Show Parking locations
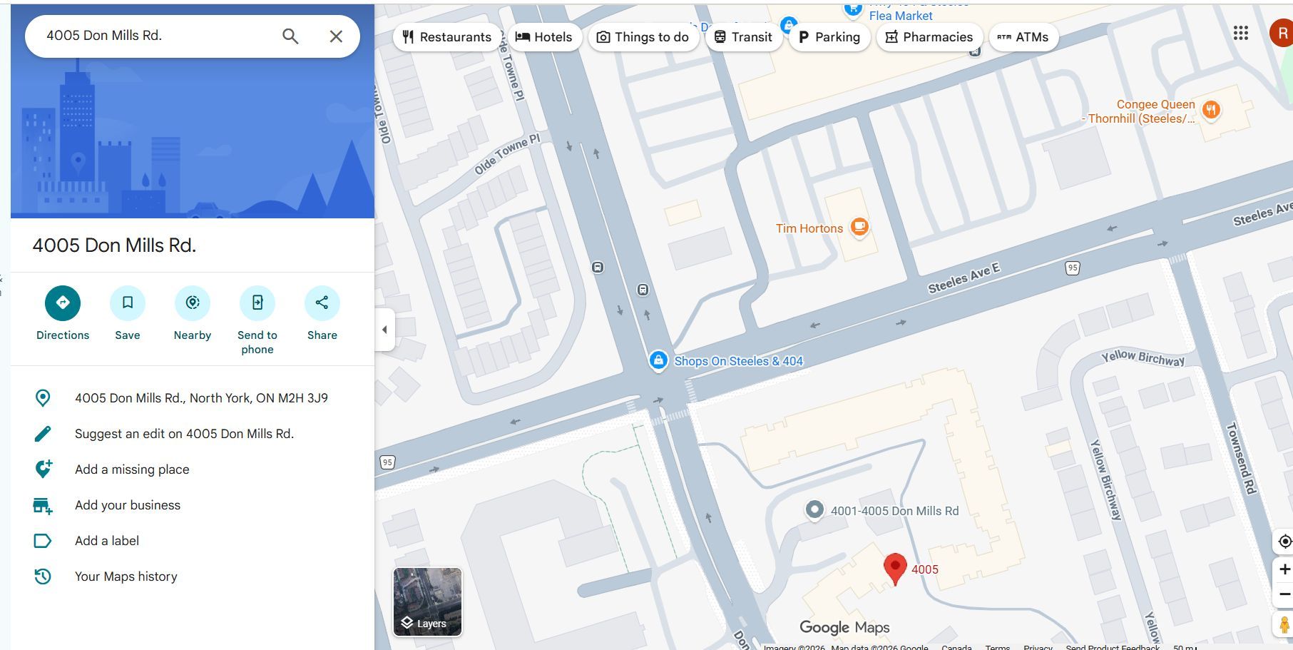This screenshot has width=1293, height=650. pos(829,37)
